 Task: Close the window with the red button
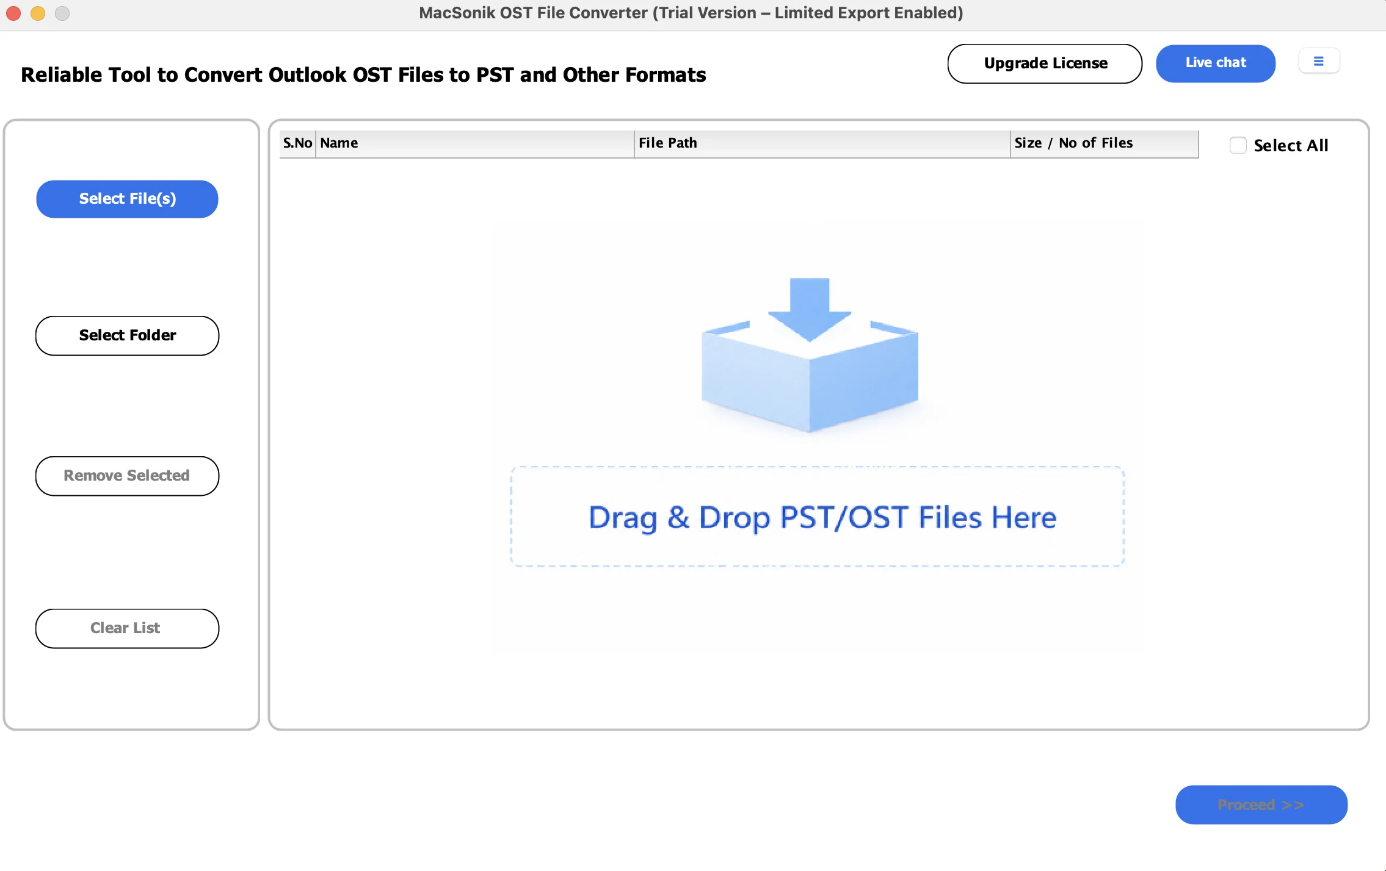pos(13,13)
